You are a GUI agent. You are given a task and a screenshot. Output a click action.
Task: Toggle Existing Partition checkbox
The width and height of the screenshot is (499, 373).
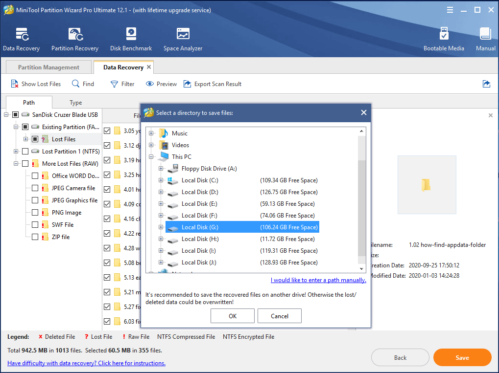[x=25, y=127]
